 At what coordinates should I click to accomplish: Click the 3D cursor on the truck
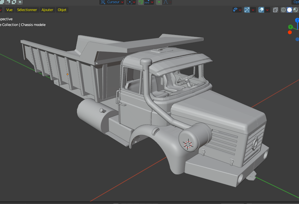point(188,144)
